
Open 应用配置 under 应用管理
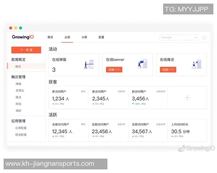point(21,128)
